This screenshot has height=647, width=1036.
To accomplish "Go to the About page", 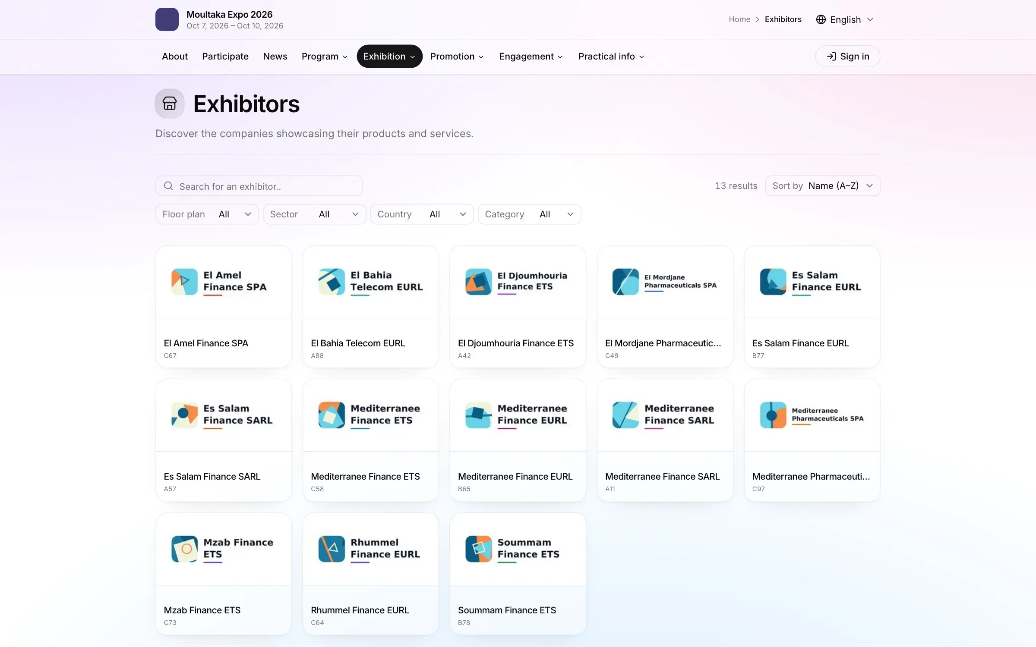I will [x=175, y=57].
